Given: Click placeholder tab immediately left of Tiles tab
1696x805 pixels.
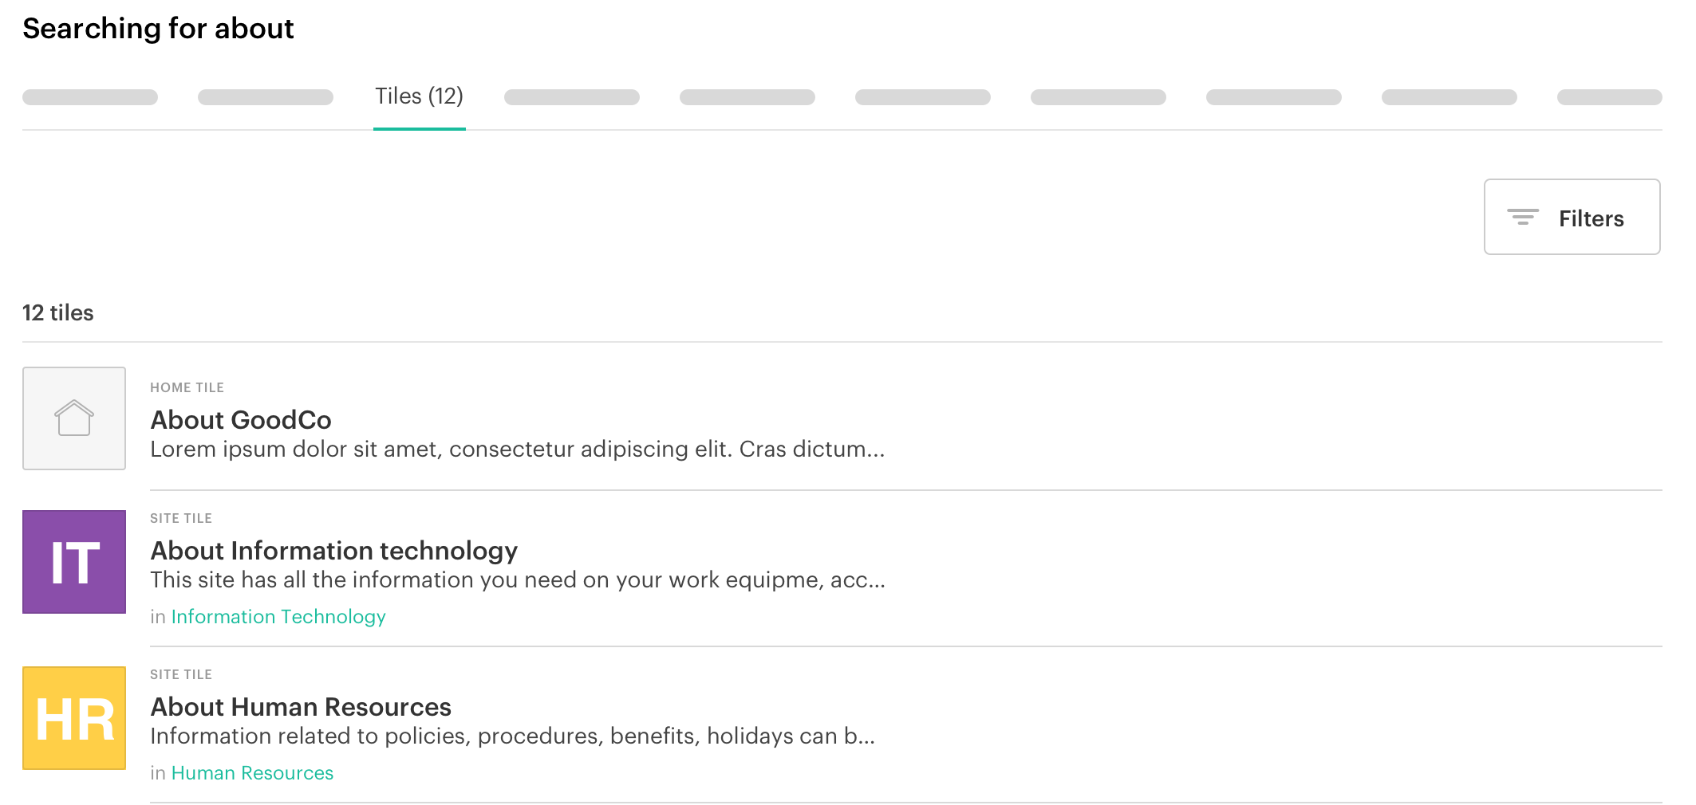Looking at the screenshot, I should [265, 97].
